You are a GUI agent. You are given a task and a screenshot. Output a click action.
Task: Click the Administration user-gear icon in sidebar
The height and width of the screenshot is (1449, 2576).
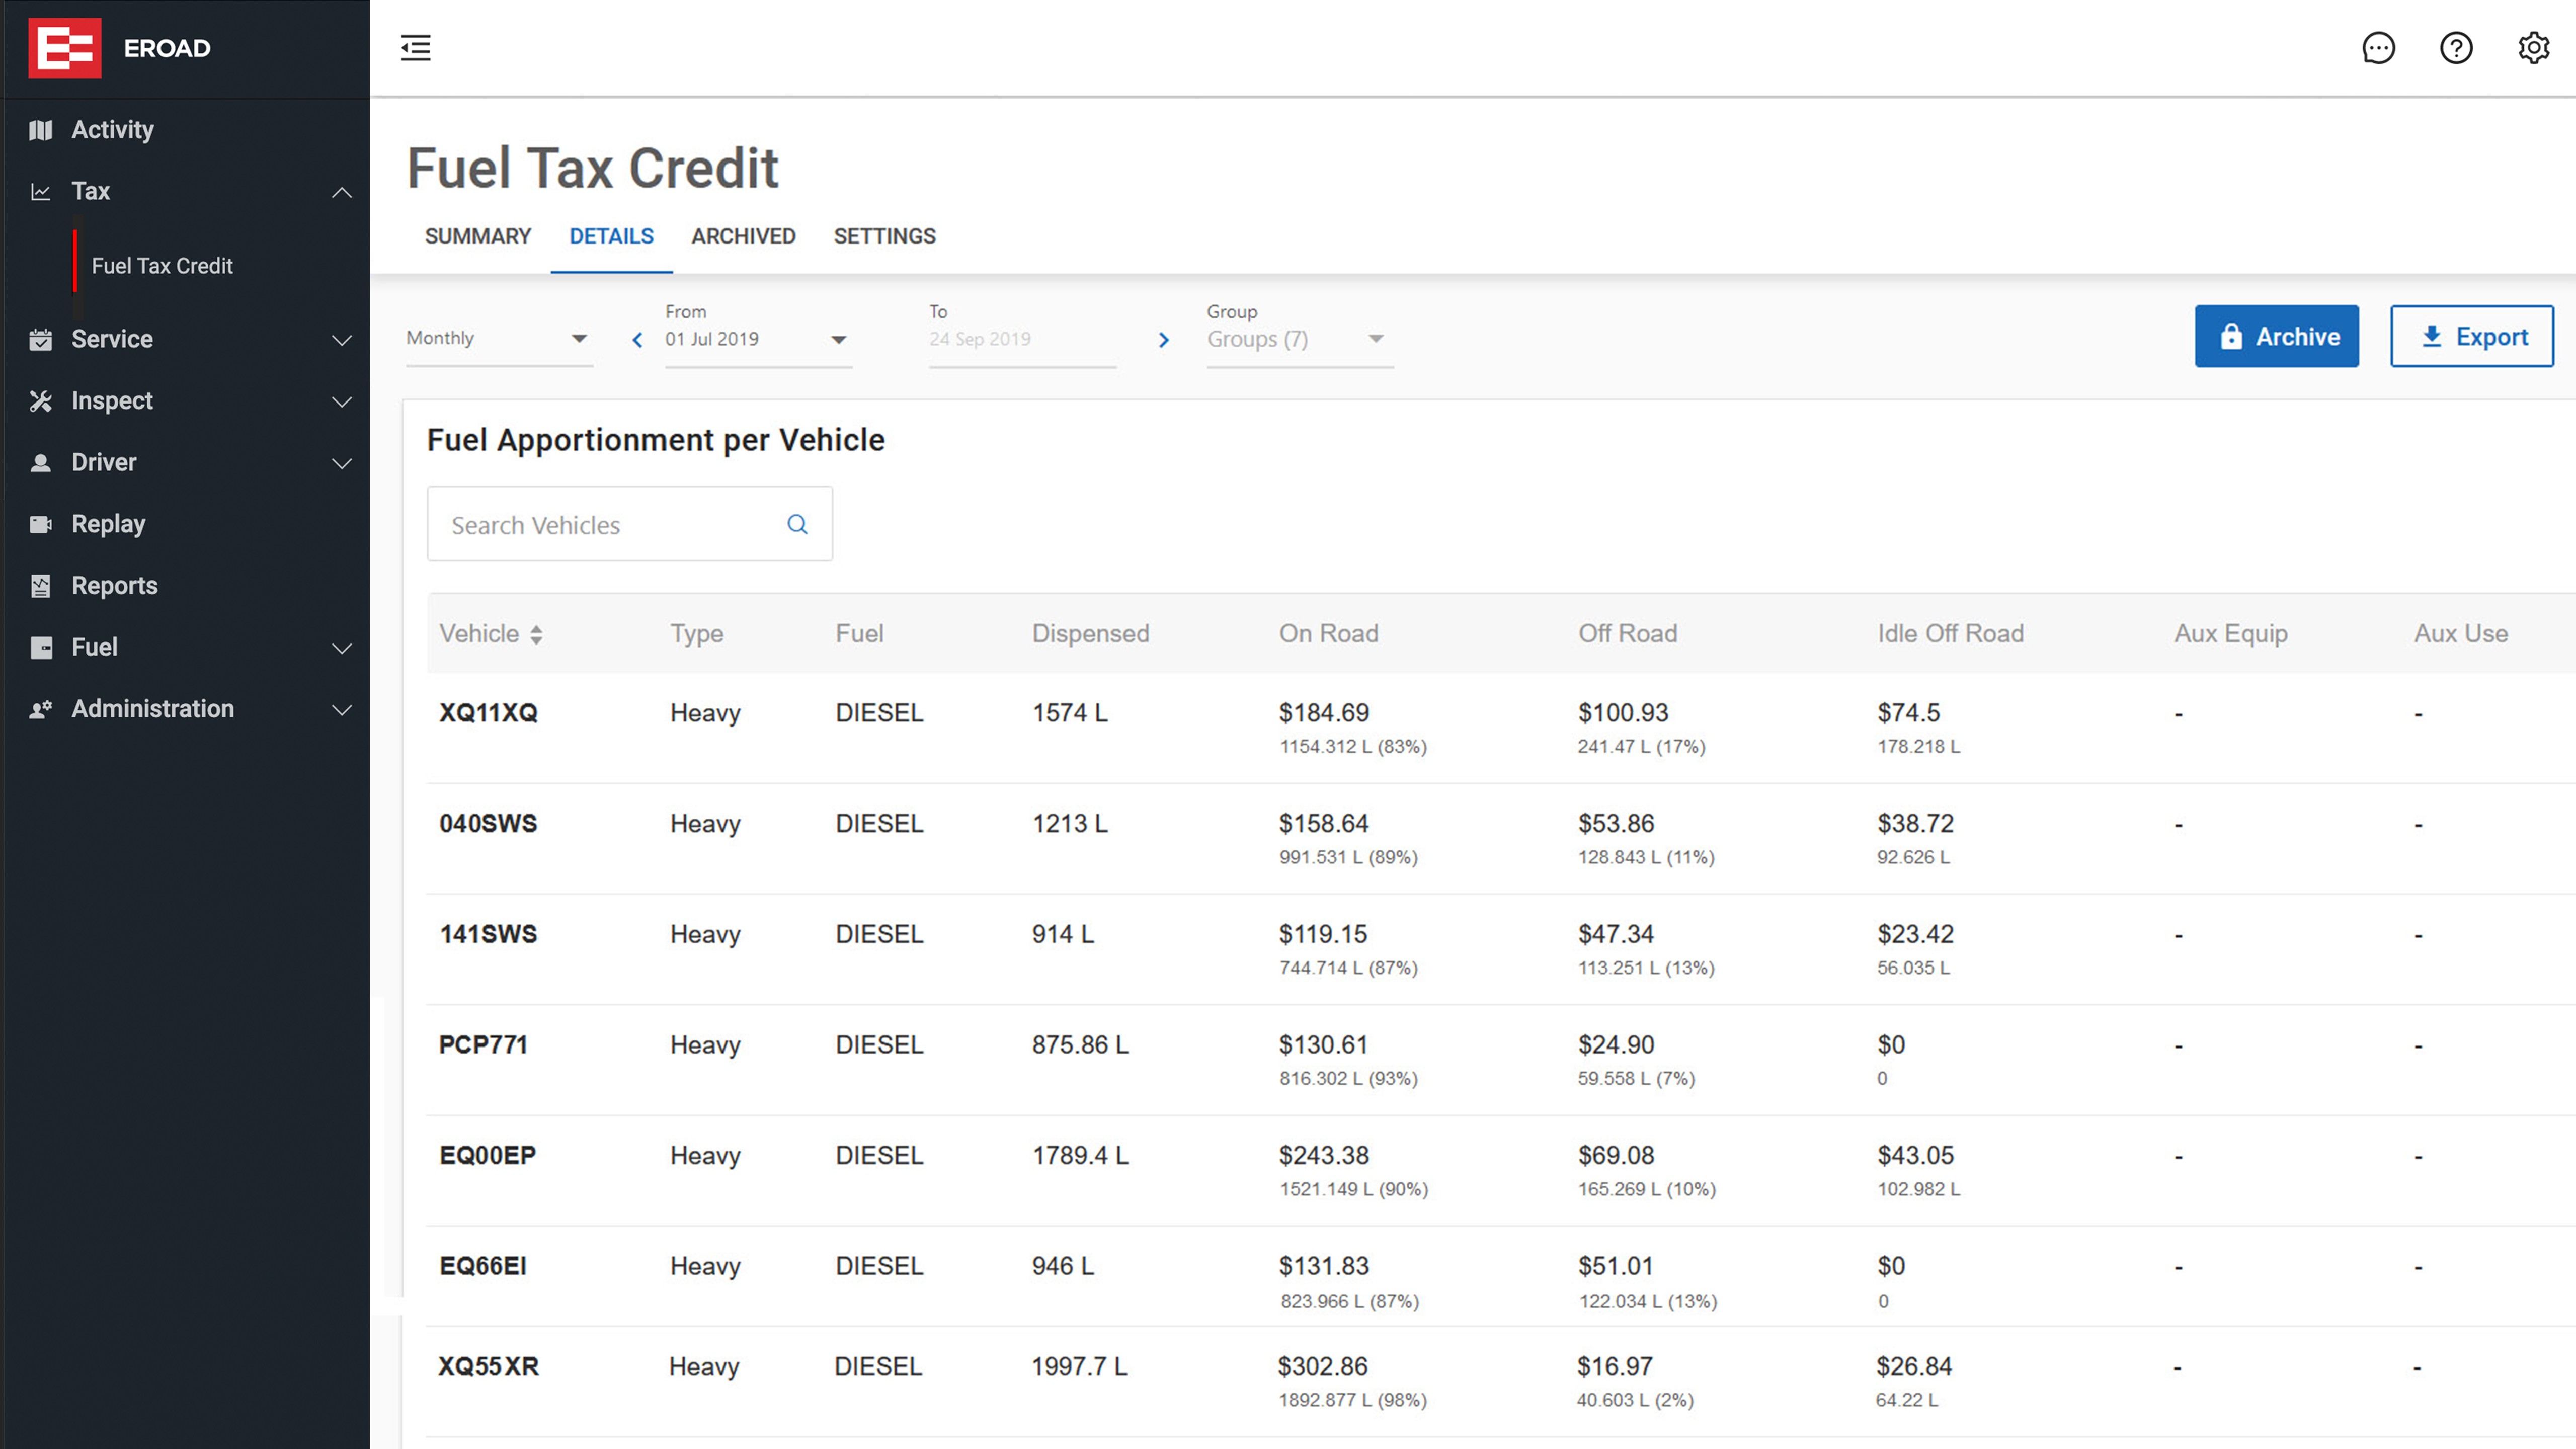pyautogui.click(x=40, y=709)
